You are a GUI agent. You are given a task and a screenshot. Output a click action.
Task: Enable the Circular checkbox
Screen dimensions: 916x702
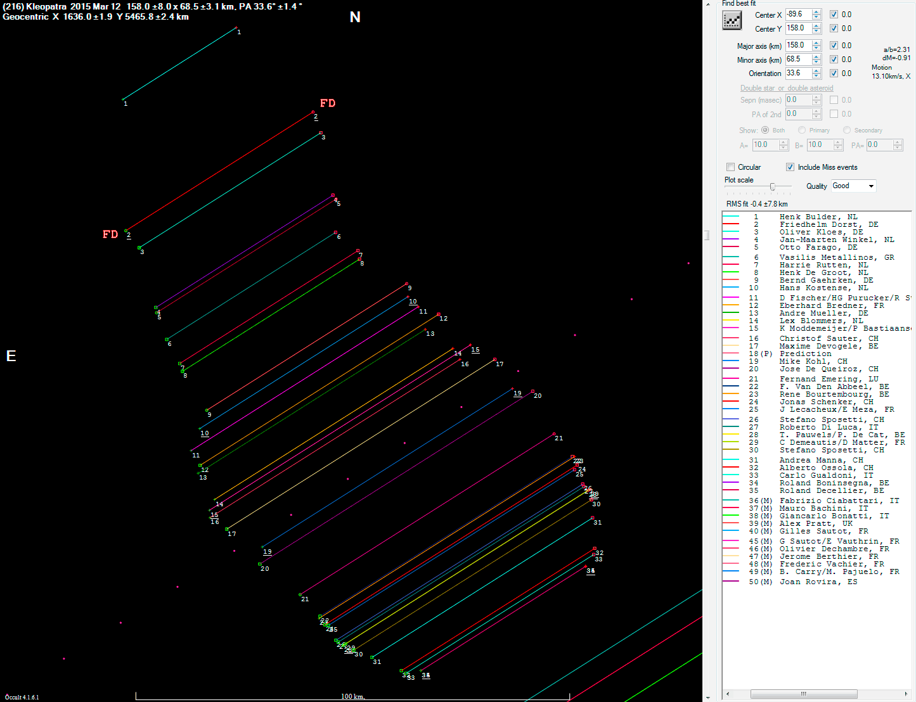point(731,167)
